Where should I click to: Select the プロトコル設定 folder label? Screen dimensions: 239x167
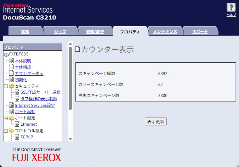(29, 131)
